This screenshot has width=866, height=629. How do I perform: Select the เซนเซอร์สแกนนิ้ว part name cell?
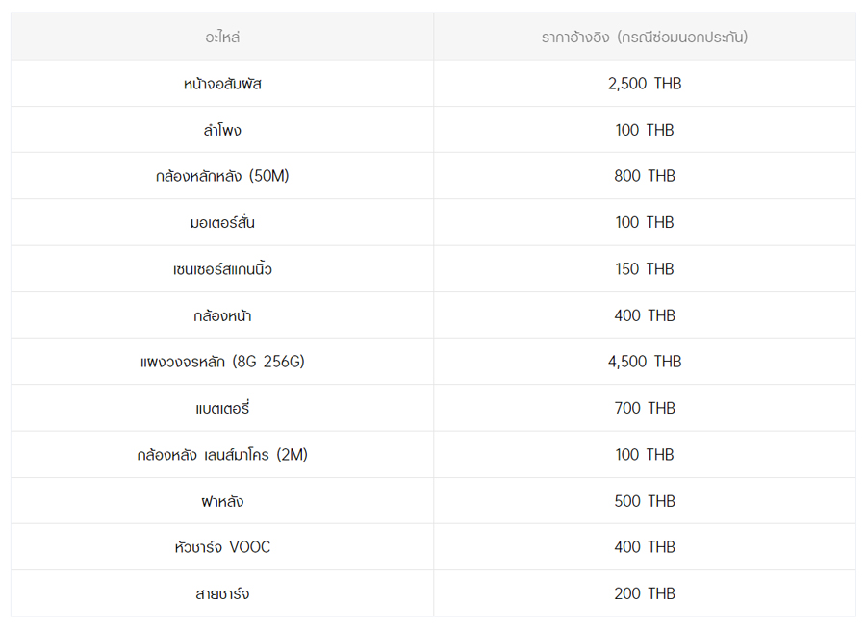coord(222,269)
